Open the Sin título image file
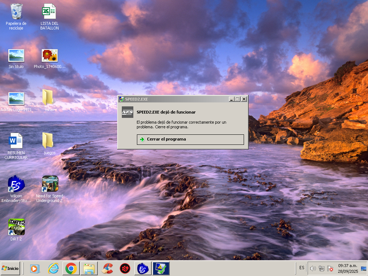This screenshot has height=276, width=368. click(x=16, y=56)
